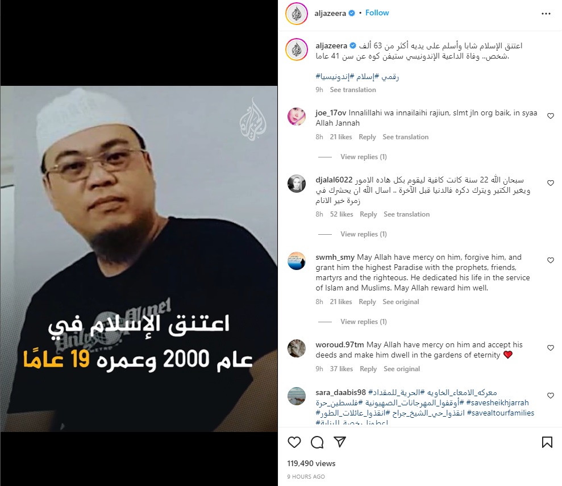Open the three-dot more options menu
This screenshot has width=562, height=486.
[x=546, y=14]
